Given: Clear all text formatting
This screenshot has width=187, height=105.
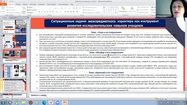Looking at the screenshot, I should pyautogui.click(x=62, y=8).
